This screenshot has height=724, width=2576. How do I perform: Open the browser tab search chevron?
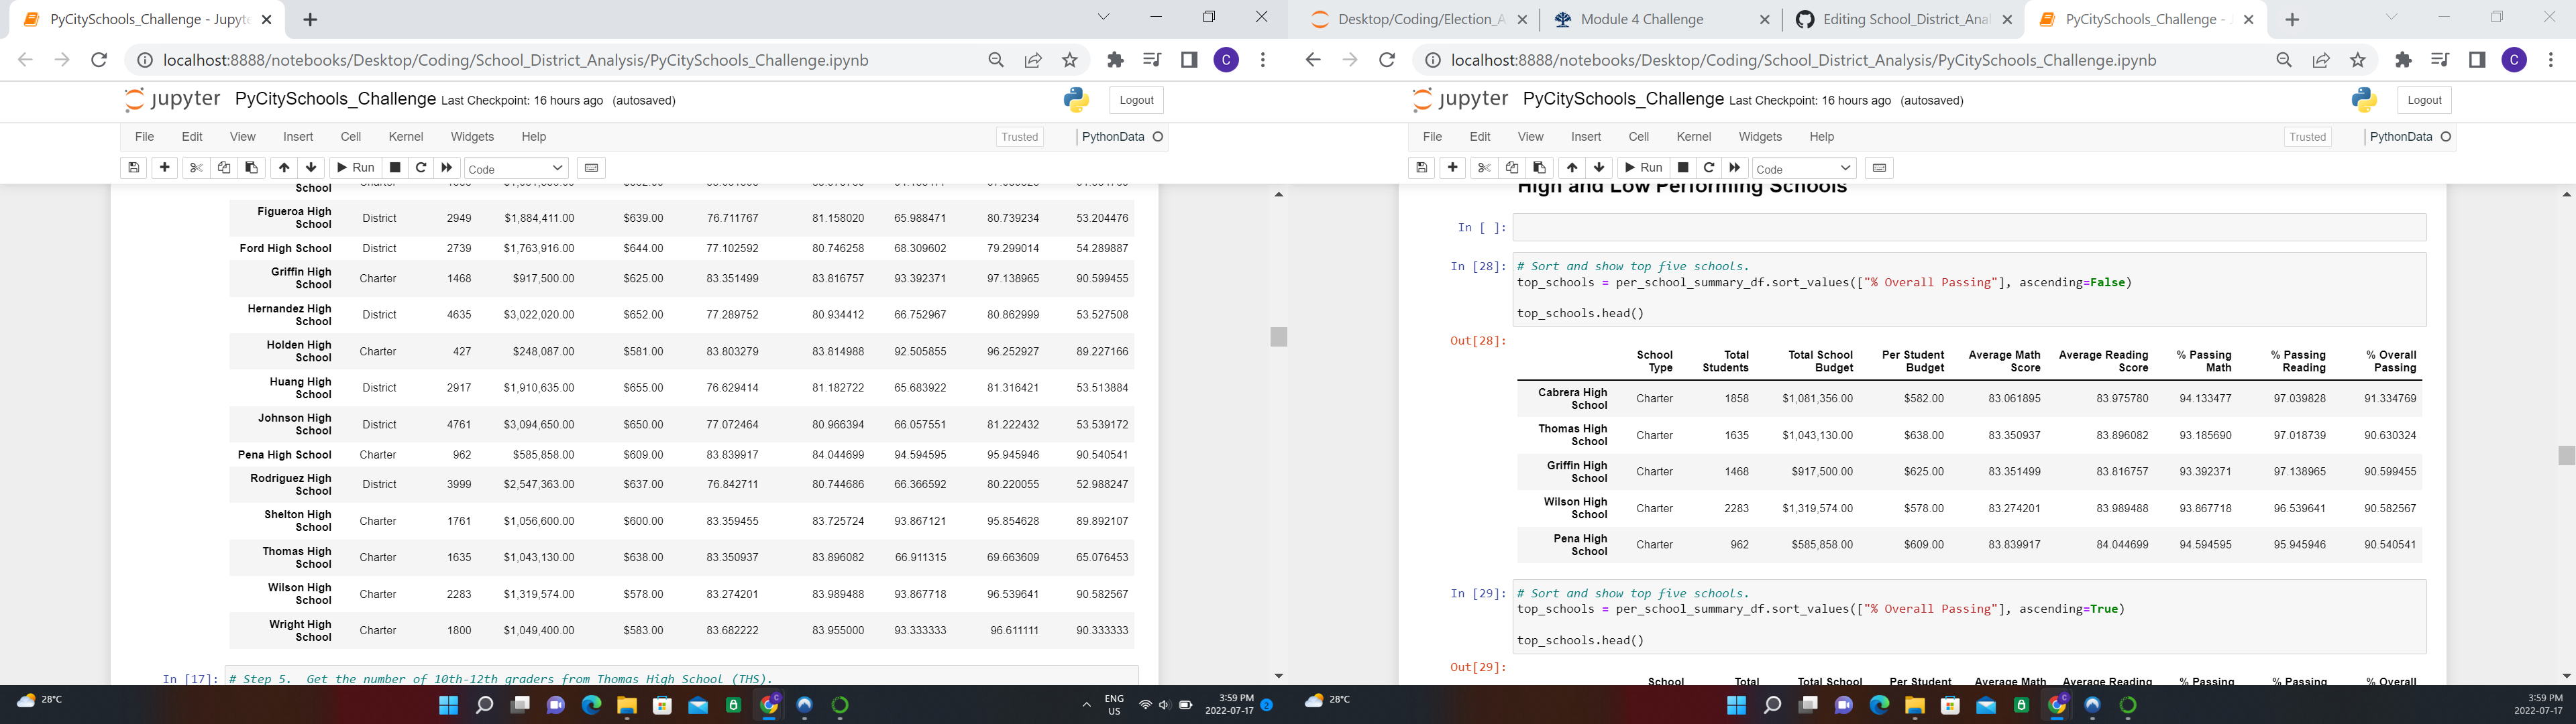(1103, 18)
